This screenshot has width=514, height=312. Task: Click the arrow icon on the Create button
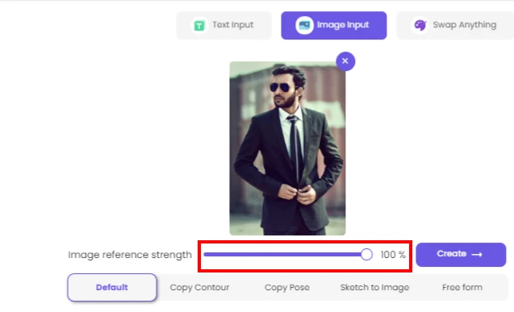coord(477,255)
